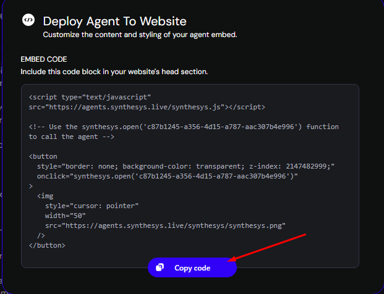Click the text 'Include this code block in your website's head section.'
Screen dimensions: 384x294
tap(114, 72)
